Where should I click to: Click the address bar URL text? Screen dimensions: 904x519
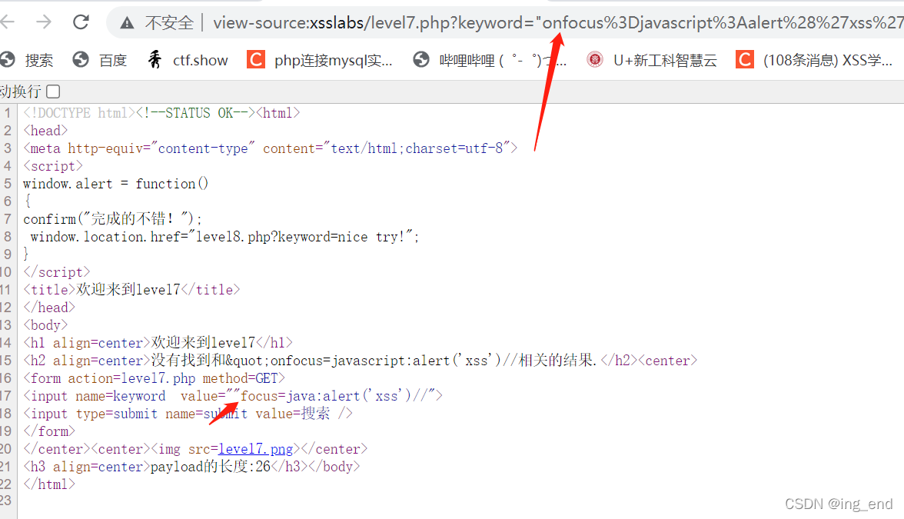pyautogui.click(x=558, y=22)
